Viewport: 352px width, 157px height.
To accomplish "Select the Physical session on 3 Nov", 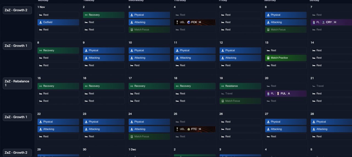I will (x=149, y=15).
